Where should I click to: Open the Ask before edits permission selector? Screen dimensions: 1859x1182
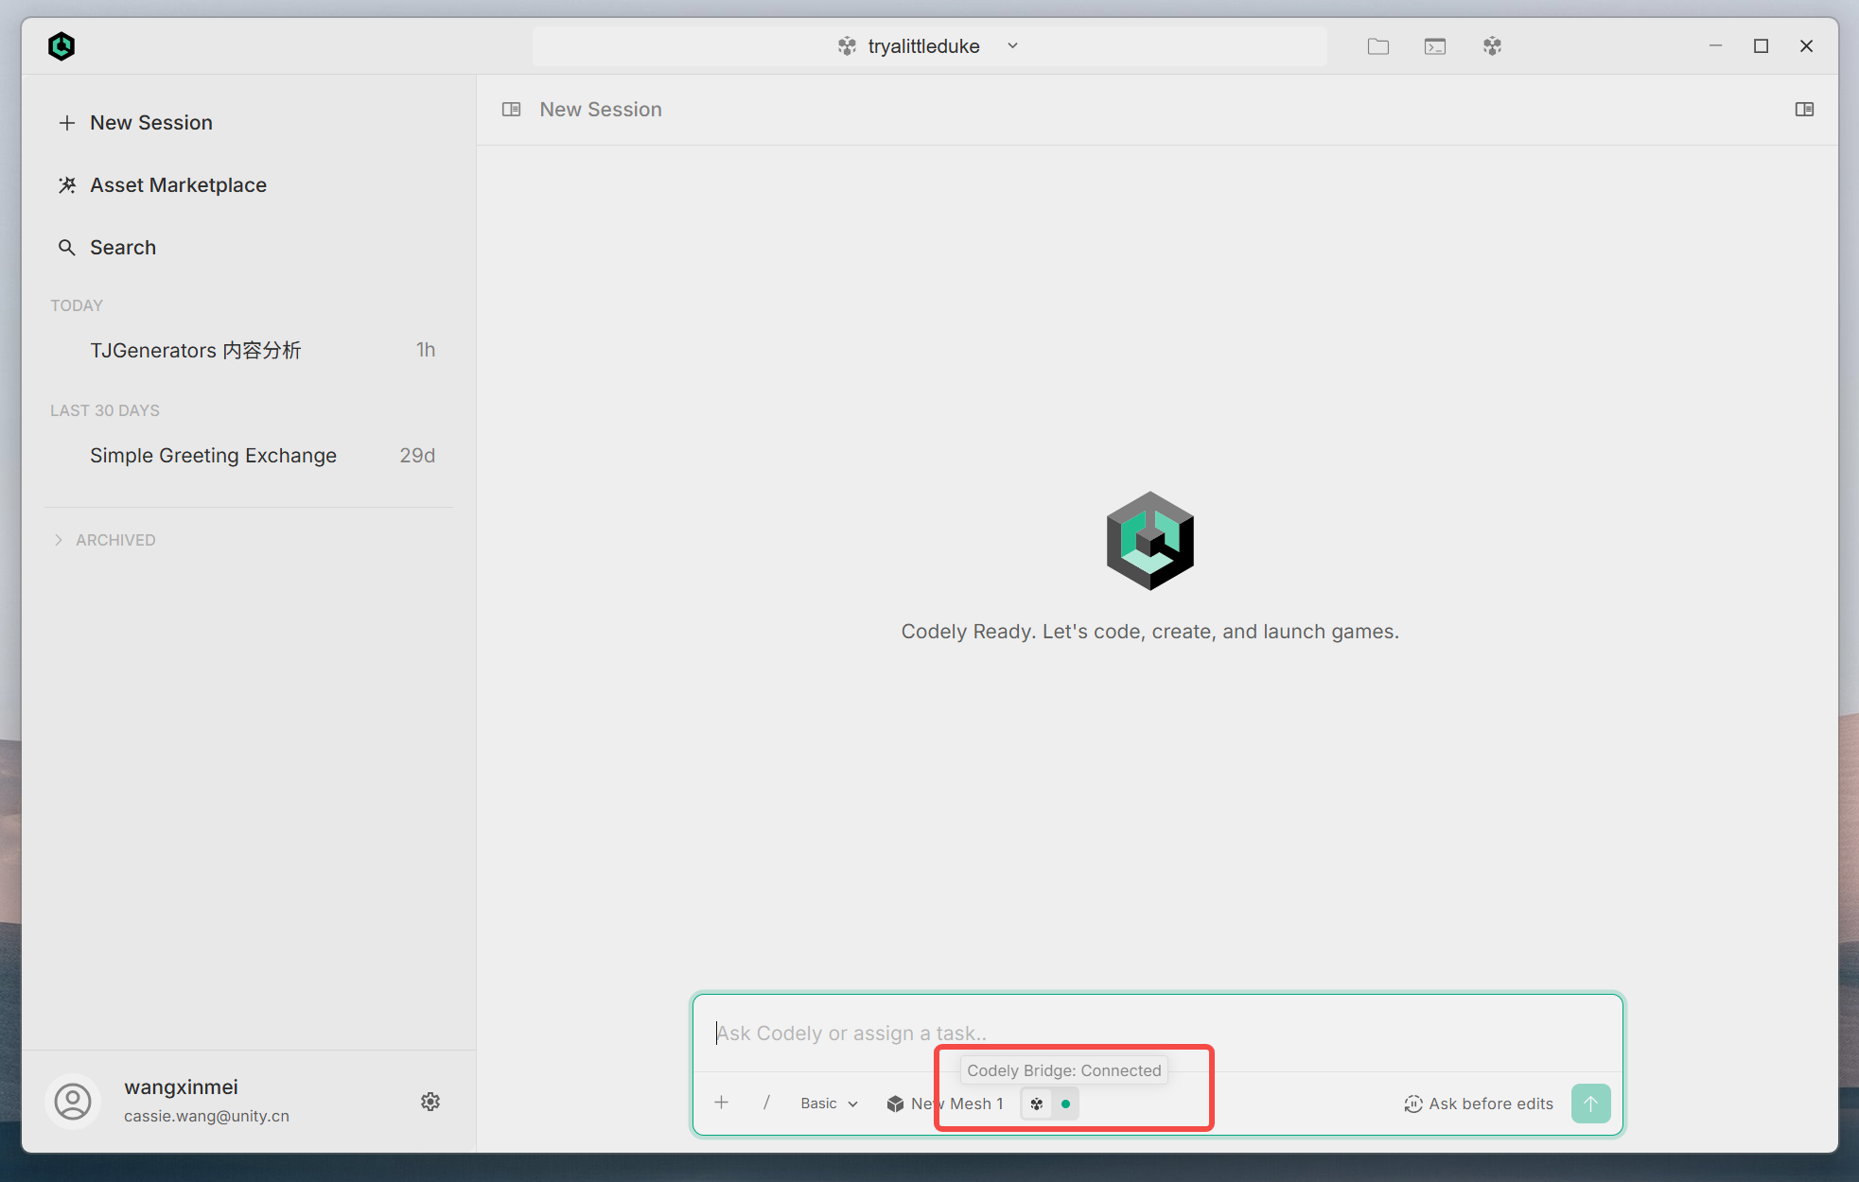1479,1104
